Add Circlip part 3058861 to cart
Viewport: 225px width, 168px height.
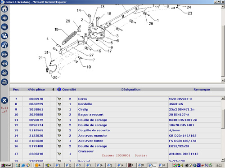59,109
